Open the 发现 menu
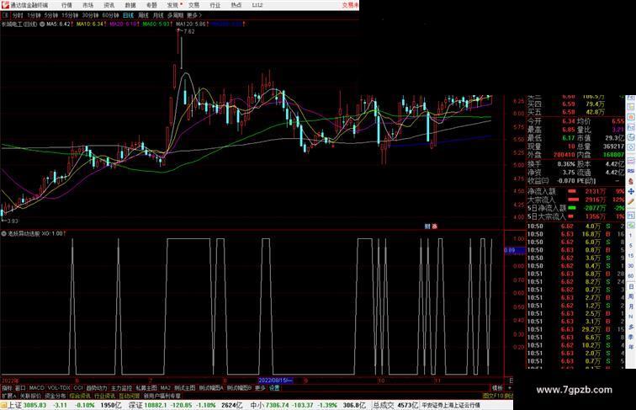 [172, 5]
